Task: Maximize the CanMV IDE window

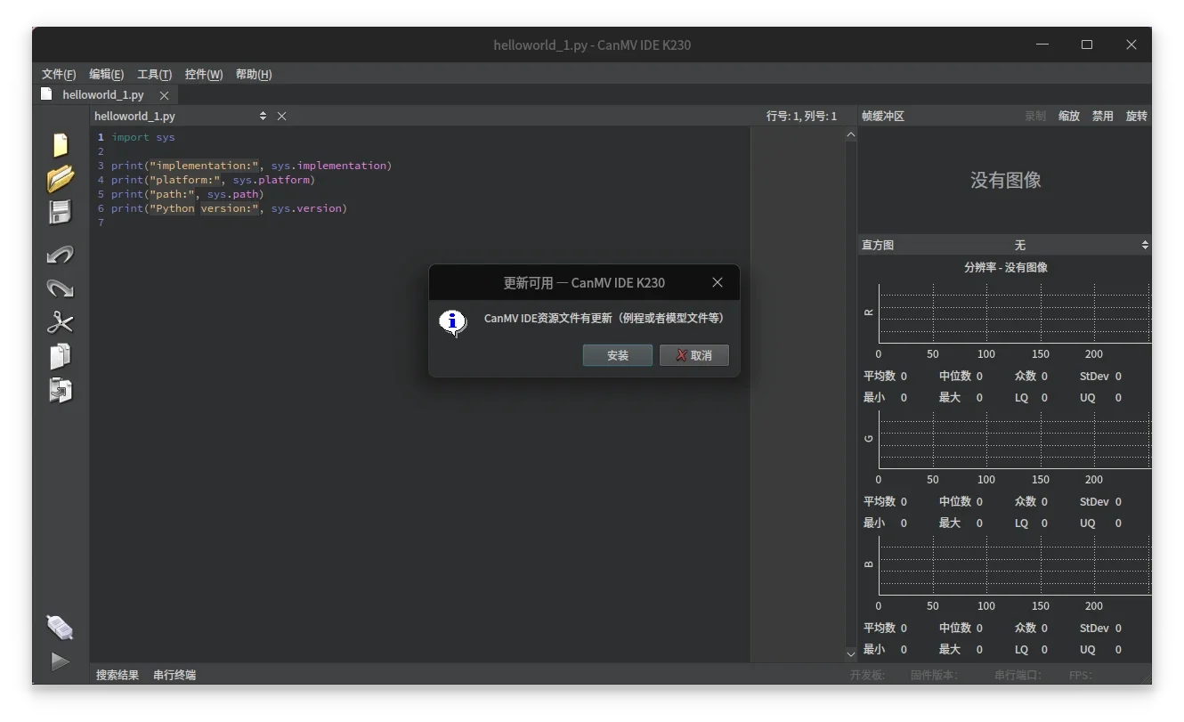Action: click(1087, 45)
